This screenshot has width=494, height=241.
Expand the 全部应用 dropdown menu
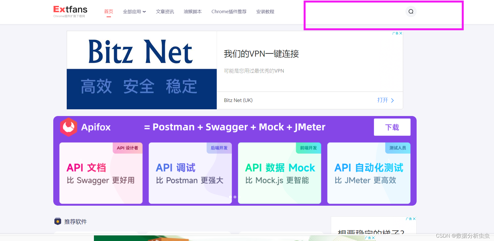click(135, 12)
